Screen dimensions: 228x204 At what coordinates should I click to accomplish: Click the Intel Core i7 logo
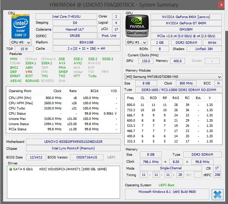coord(20,26)
